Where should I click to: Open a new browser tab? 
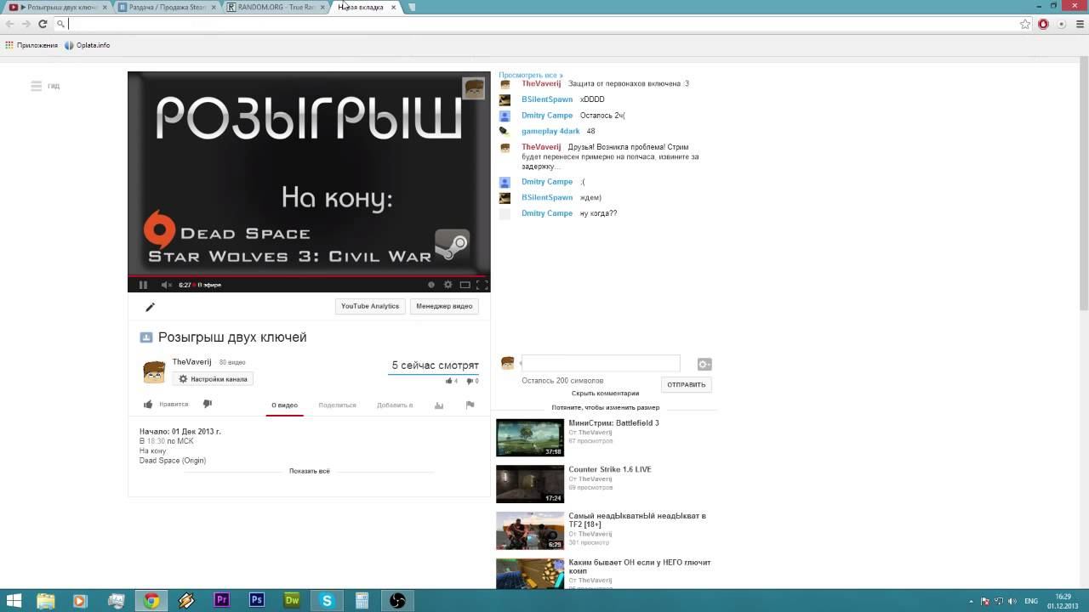[412, 8]
